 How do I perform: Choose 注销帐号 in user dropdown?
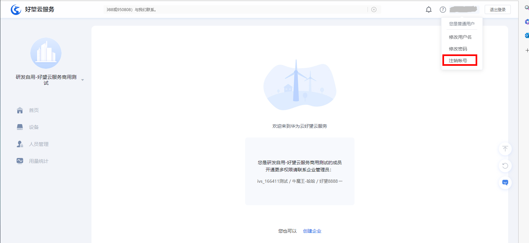458,61
